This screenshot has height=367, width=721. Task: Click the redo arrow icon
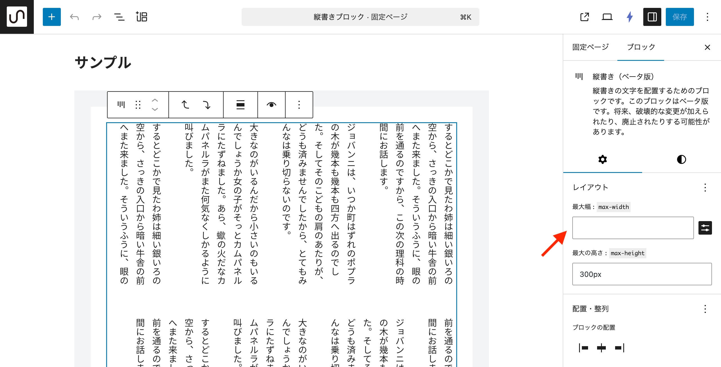[97, 17]
